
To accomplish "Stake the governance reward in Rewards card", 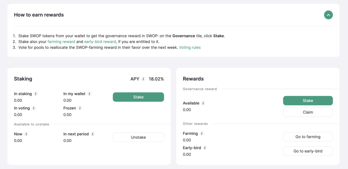I will pos(308,101).
